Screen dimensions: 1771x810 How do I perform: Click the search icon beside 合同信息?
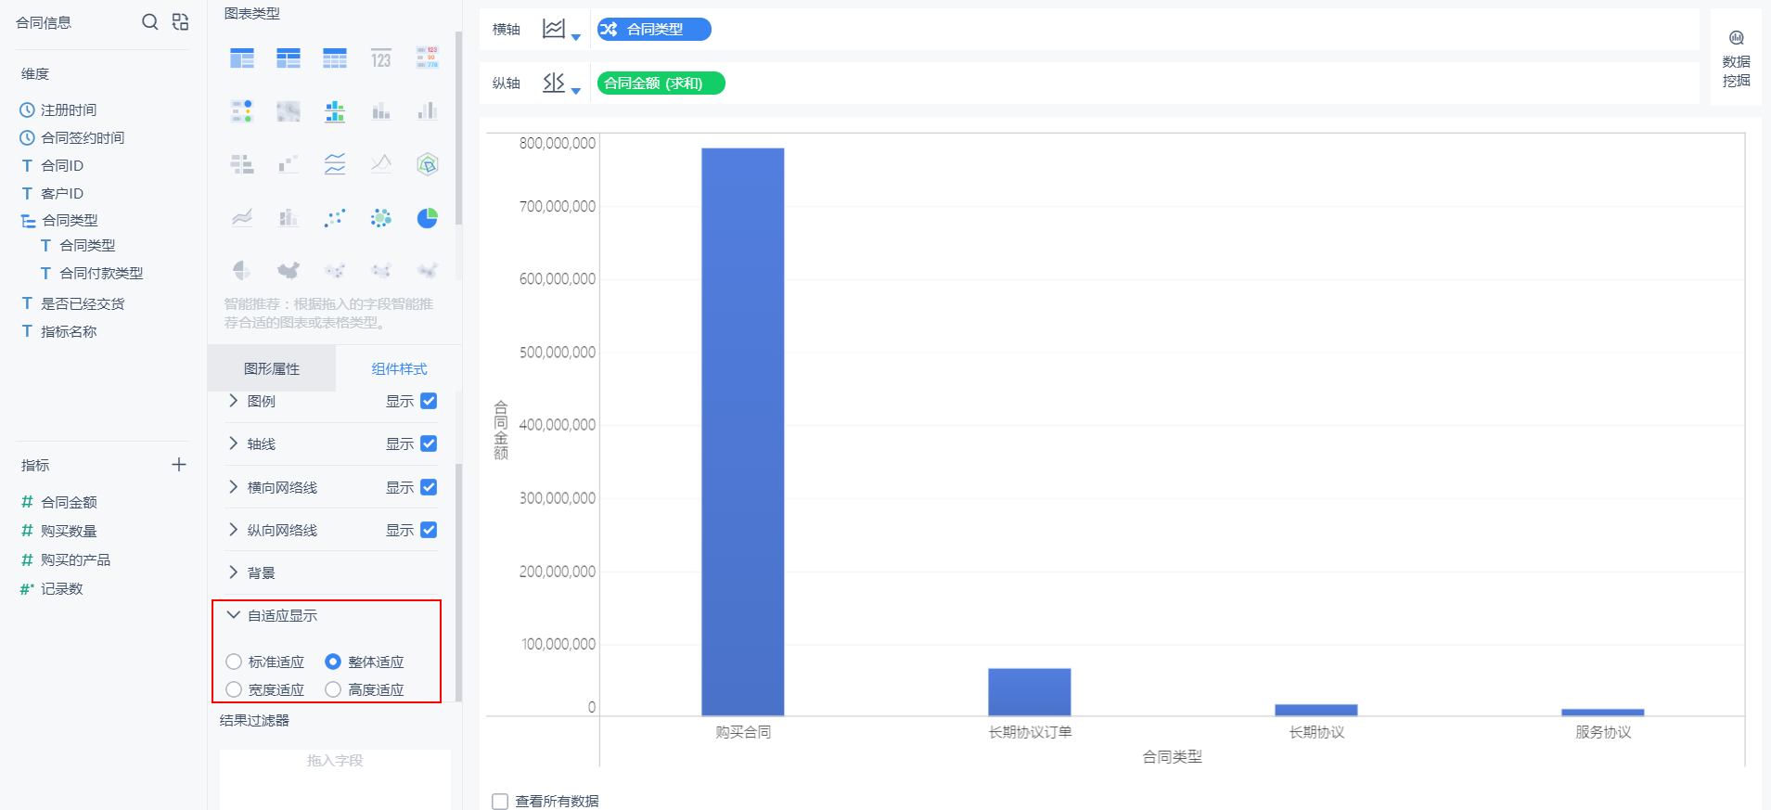click(x=149, y=21)
